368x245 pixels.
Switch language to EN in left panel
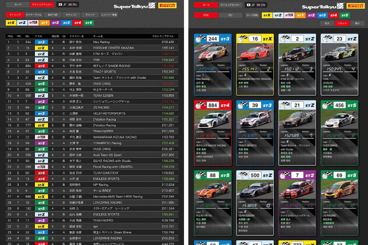(x=72, y=4)
